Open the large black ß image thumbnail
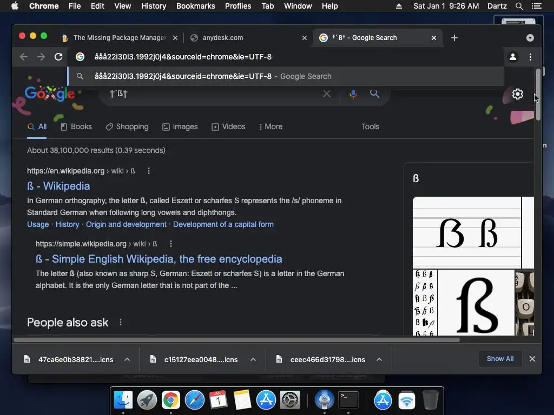This screenshot has height=415, width=554. click(476, 303)
